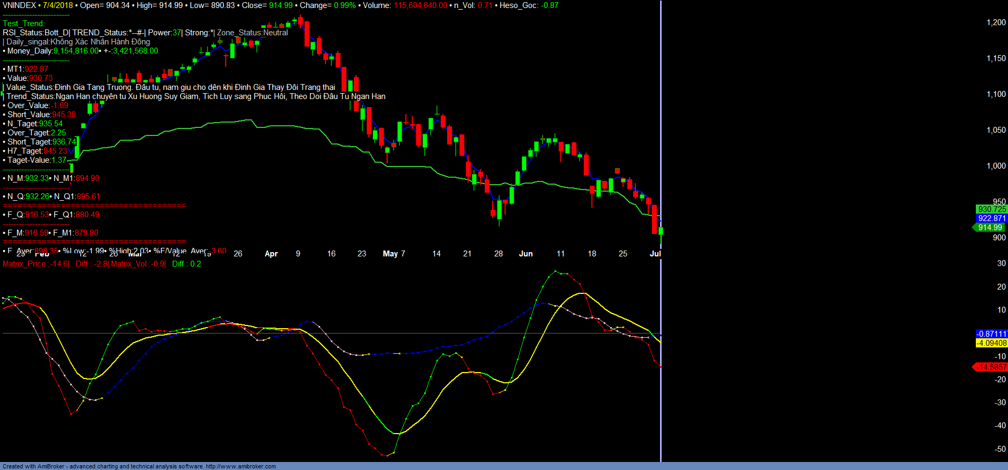
Task: Select the May label on time axis
Action: click(x=390, y=254)
